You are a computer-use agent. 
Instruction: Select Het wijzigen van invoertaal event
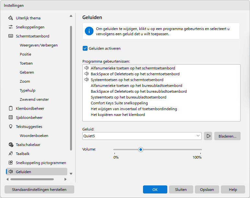point(134,109)
